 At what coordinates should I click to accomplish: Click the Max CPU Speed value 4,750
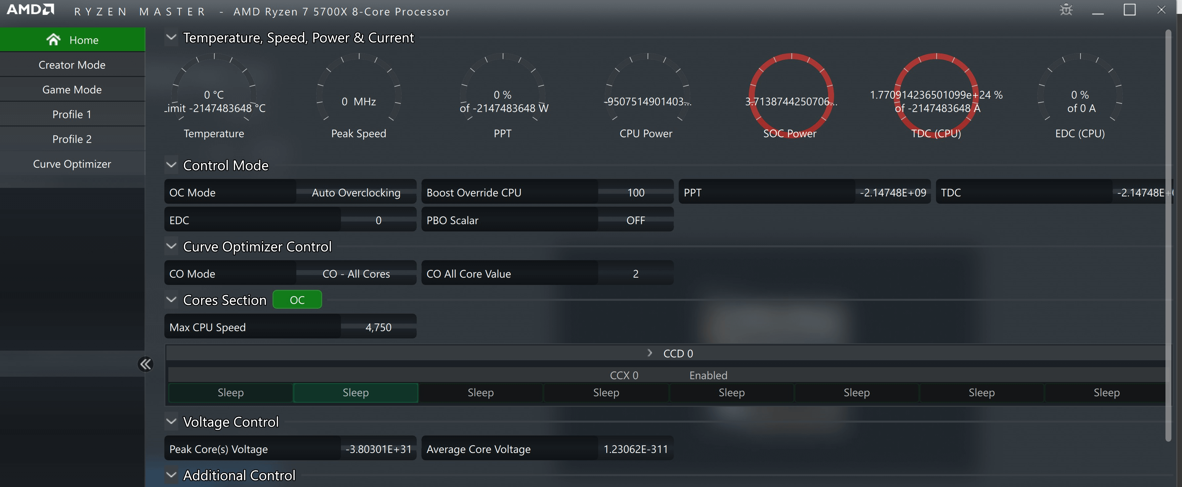[x=378, y=327]
